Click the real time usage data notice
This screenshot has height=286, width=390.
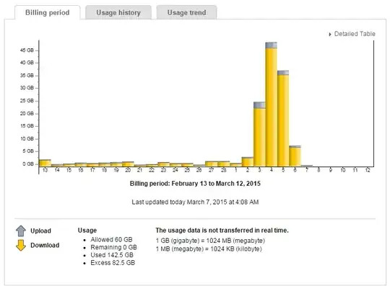pyautogui.click(x=222, y=231)
